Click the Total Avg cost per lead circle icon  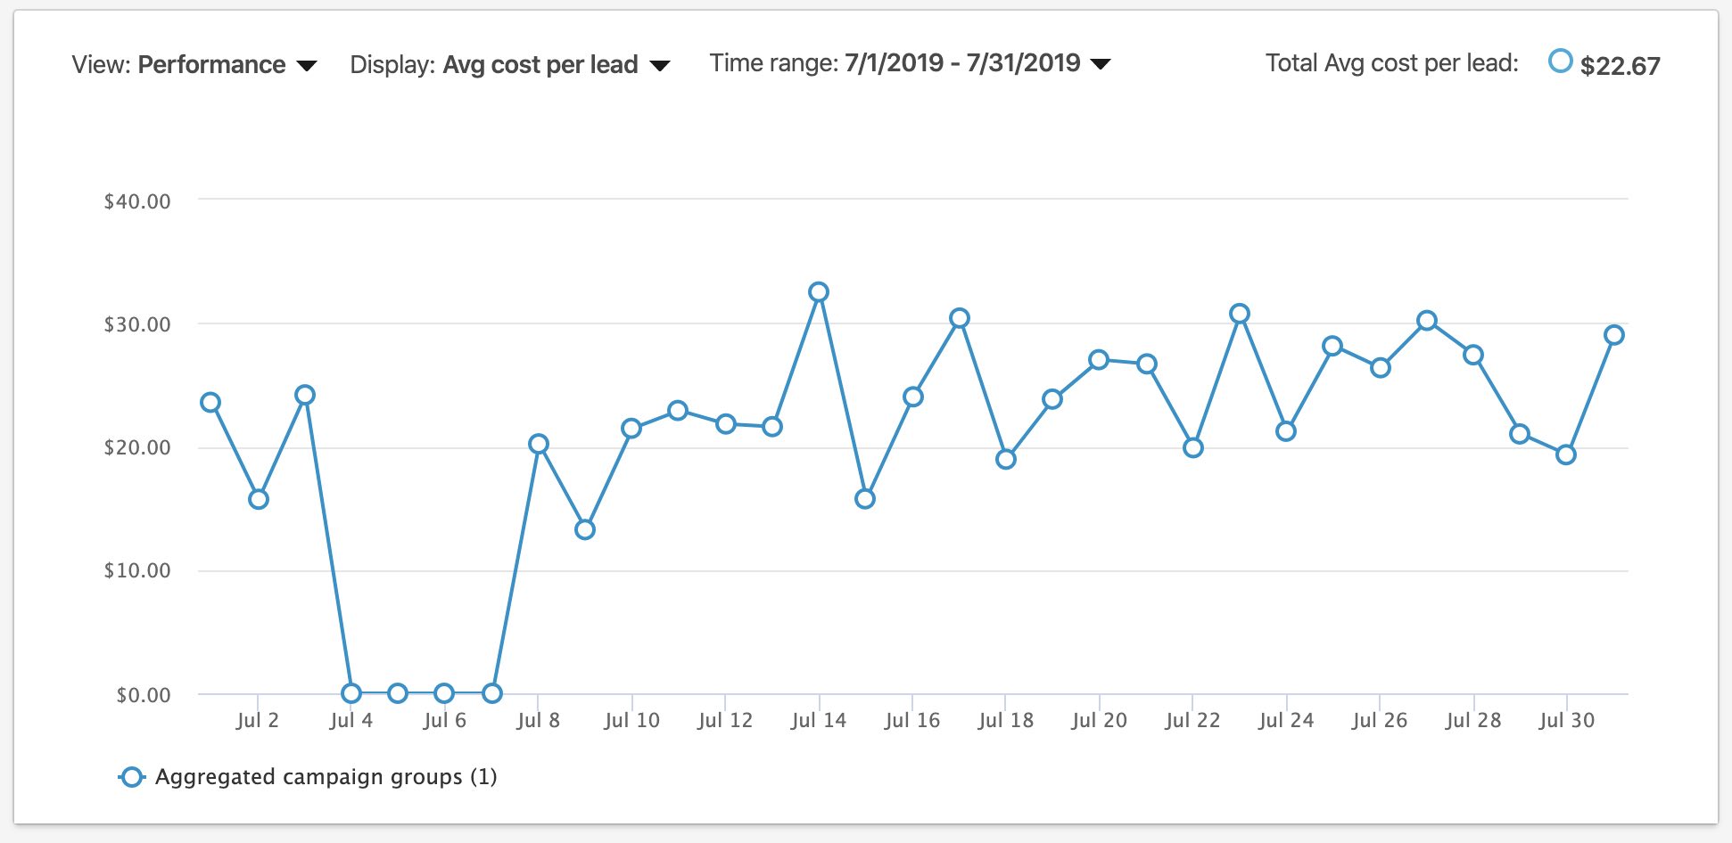tap(1560, 61)
